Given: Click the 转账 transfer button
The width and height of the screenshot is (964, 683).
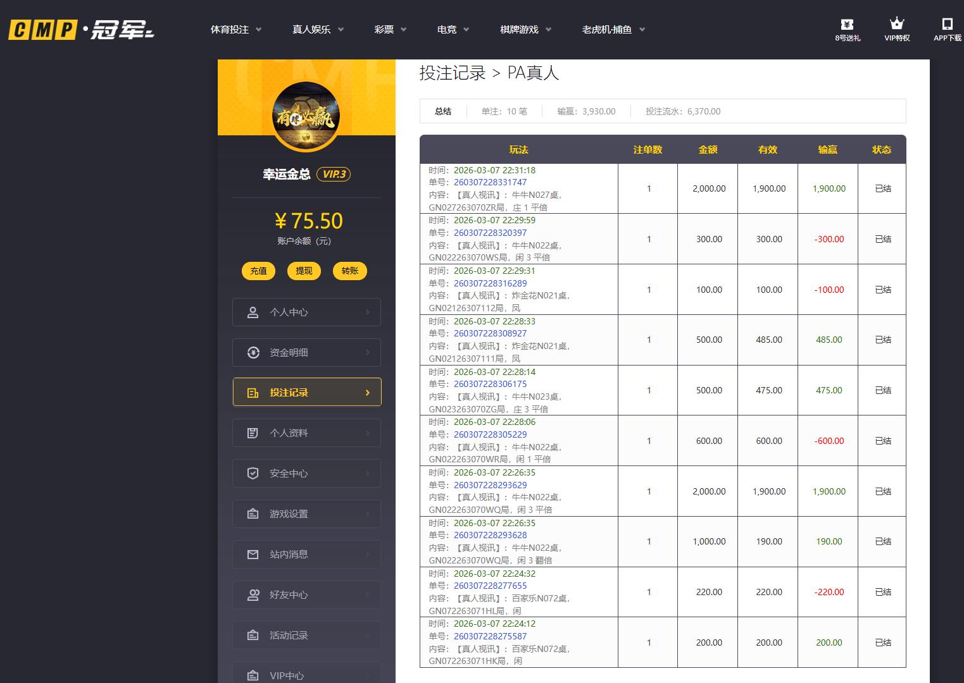Looking at the screenshot, I should click(x=349, y=271).
